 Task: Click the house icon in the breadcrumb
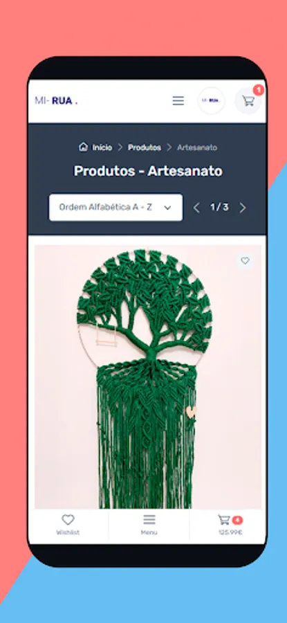84,147
